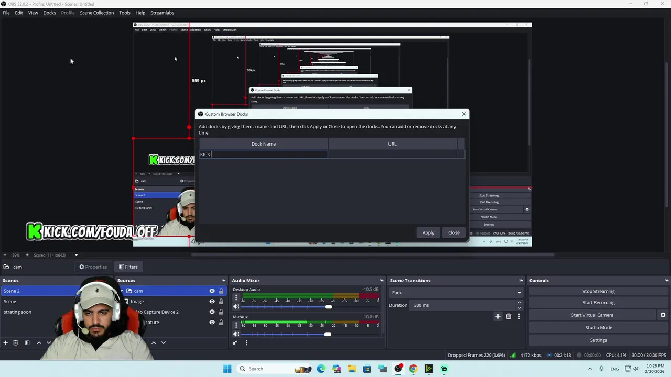Viewport: 671px width, 377px height.
Task: Adjust the Mic/Aux volume slider
Action: click(x=328, y=334)
